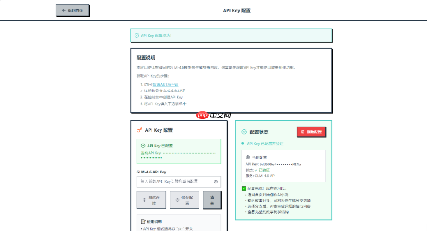This screenshot has width=427, height=231.
Task: Toggle API key visibility eye icon
Action: click(x=216, y=182)
